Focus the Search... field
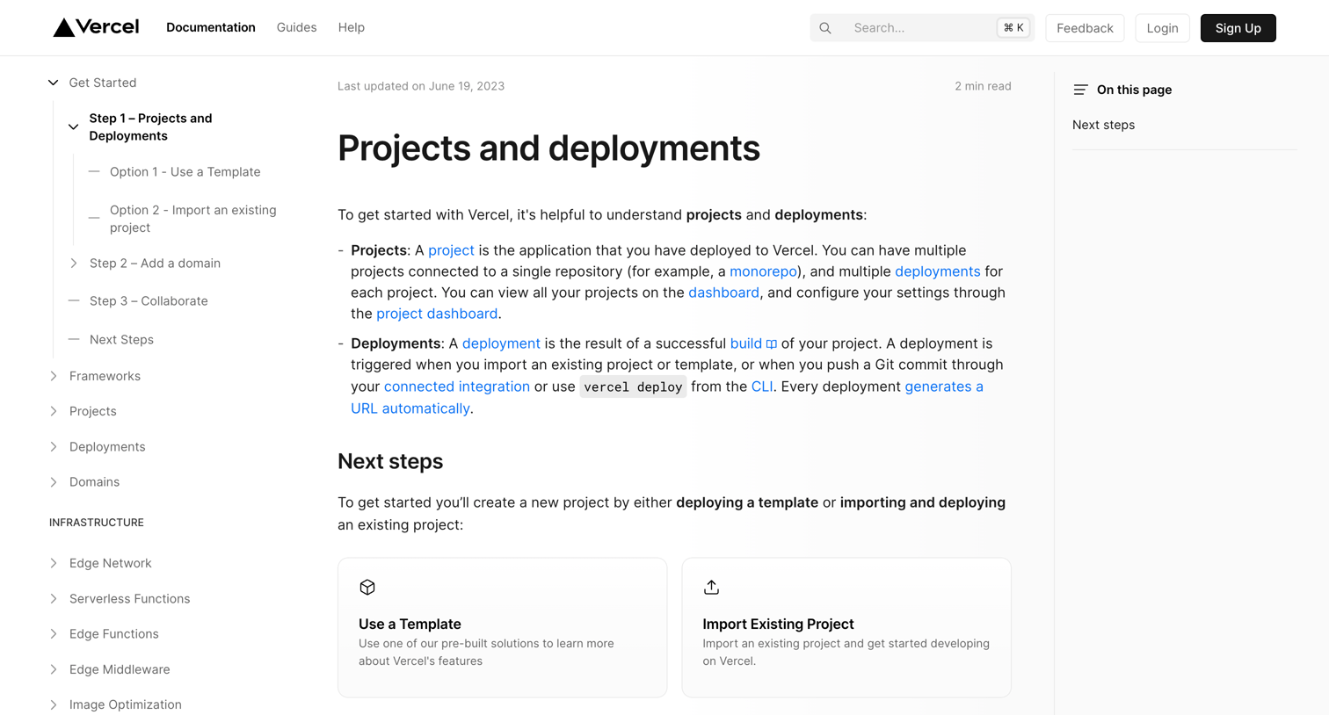Screen dimensions: 1329x715 tap(921, 28)
